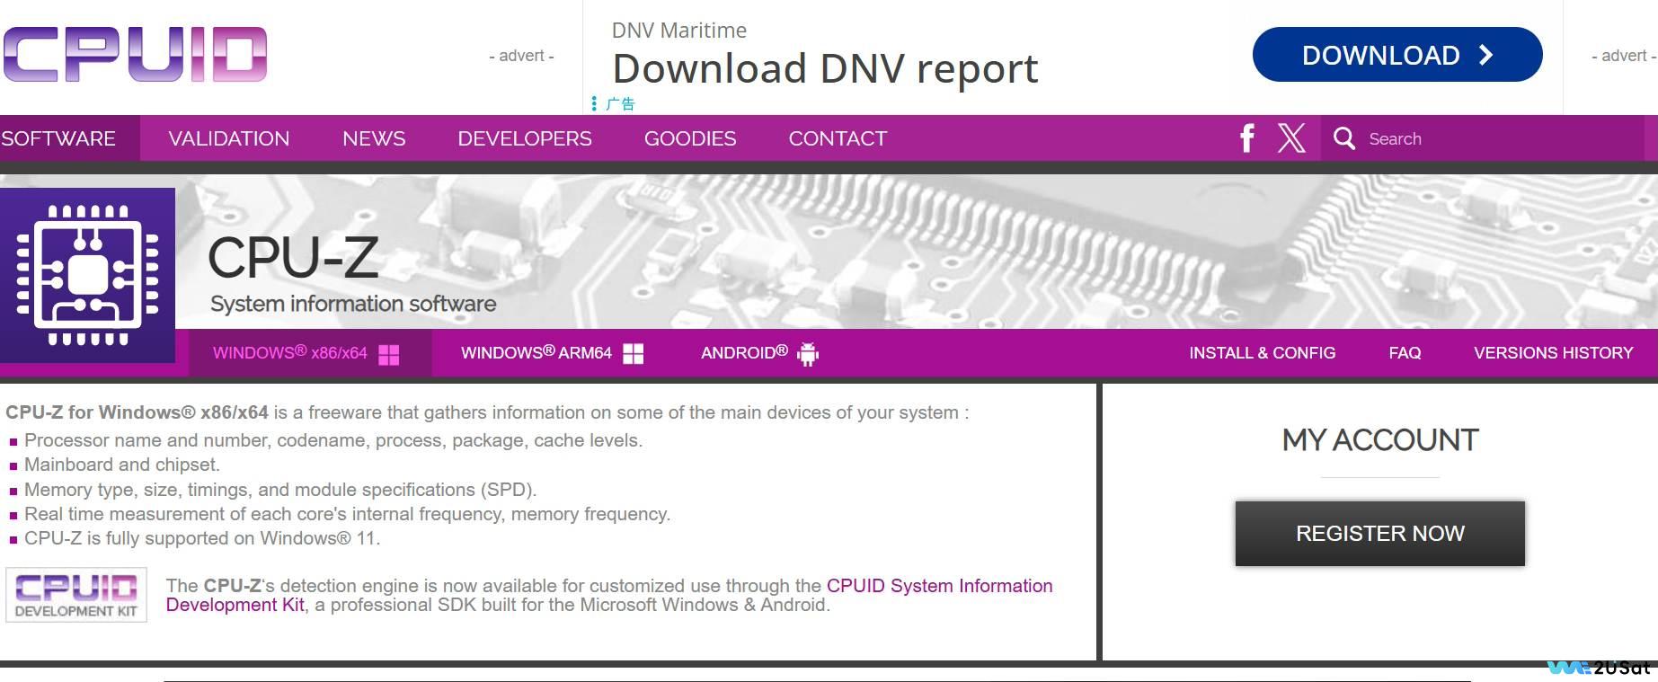Click the ad options dots icon
This screenshot has height=682, width=1658.
point(594,104)
